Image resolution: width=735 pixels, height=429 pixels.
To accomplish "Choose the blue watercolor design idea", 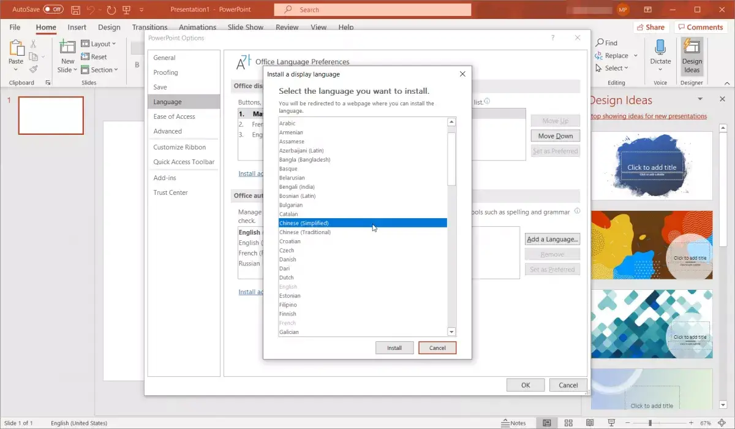I will pos(652,165).
